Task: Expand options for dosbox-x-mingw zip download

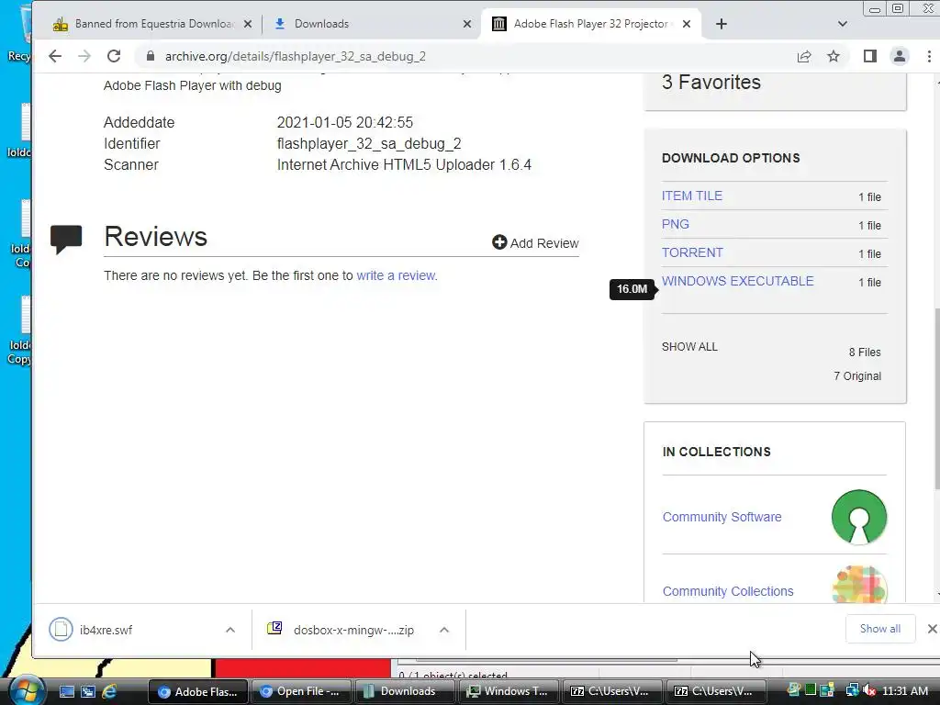Action: (444, 630)
